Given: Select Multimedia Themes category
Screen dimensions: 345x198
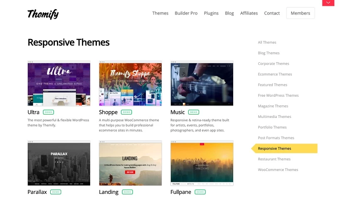Looking at the screenshot, I should point(274,117).
